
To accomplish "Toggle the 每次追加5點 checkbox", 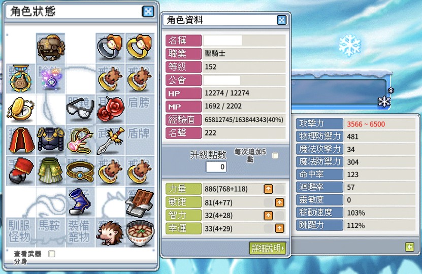I will pos(275,155).
